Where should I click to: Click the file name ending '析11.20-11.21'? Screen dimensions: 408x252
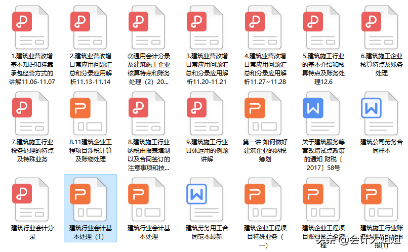207,69
